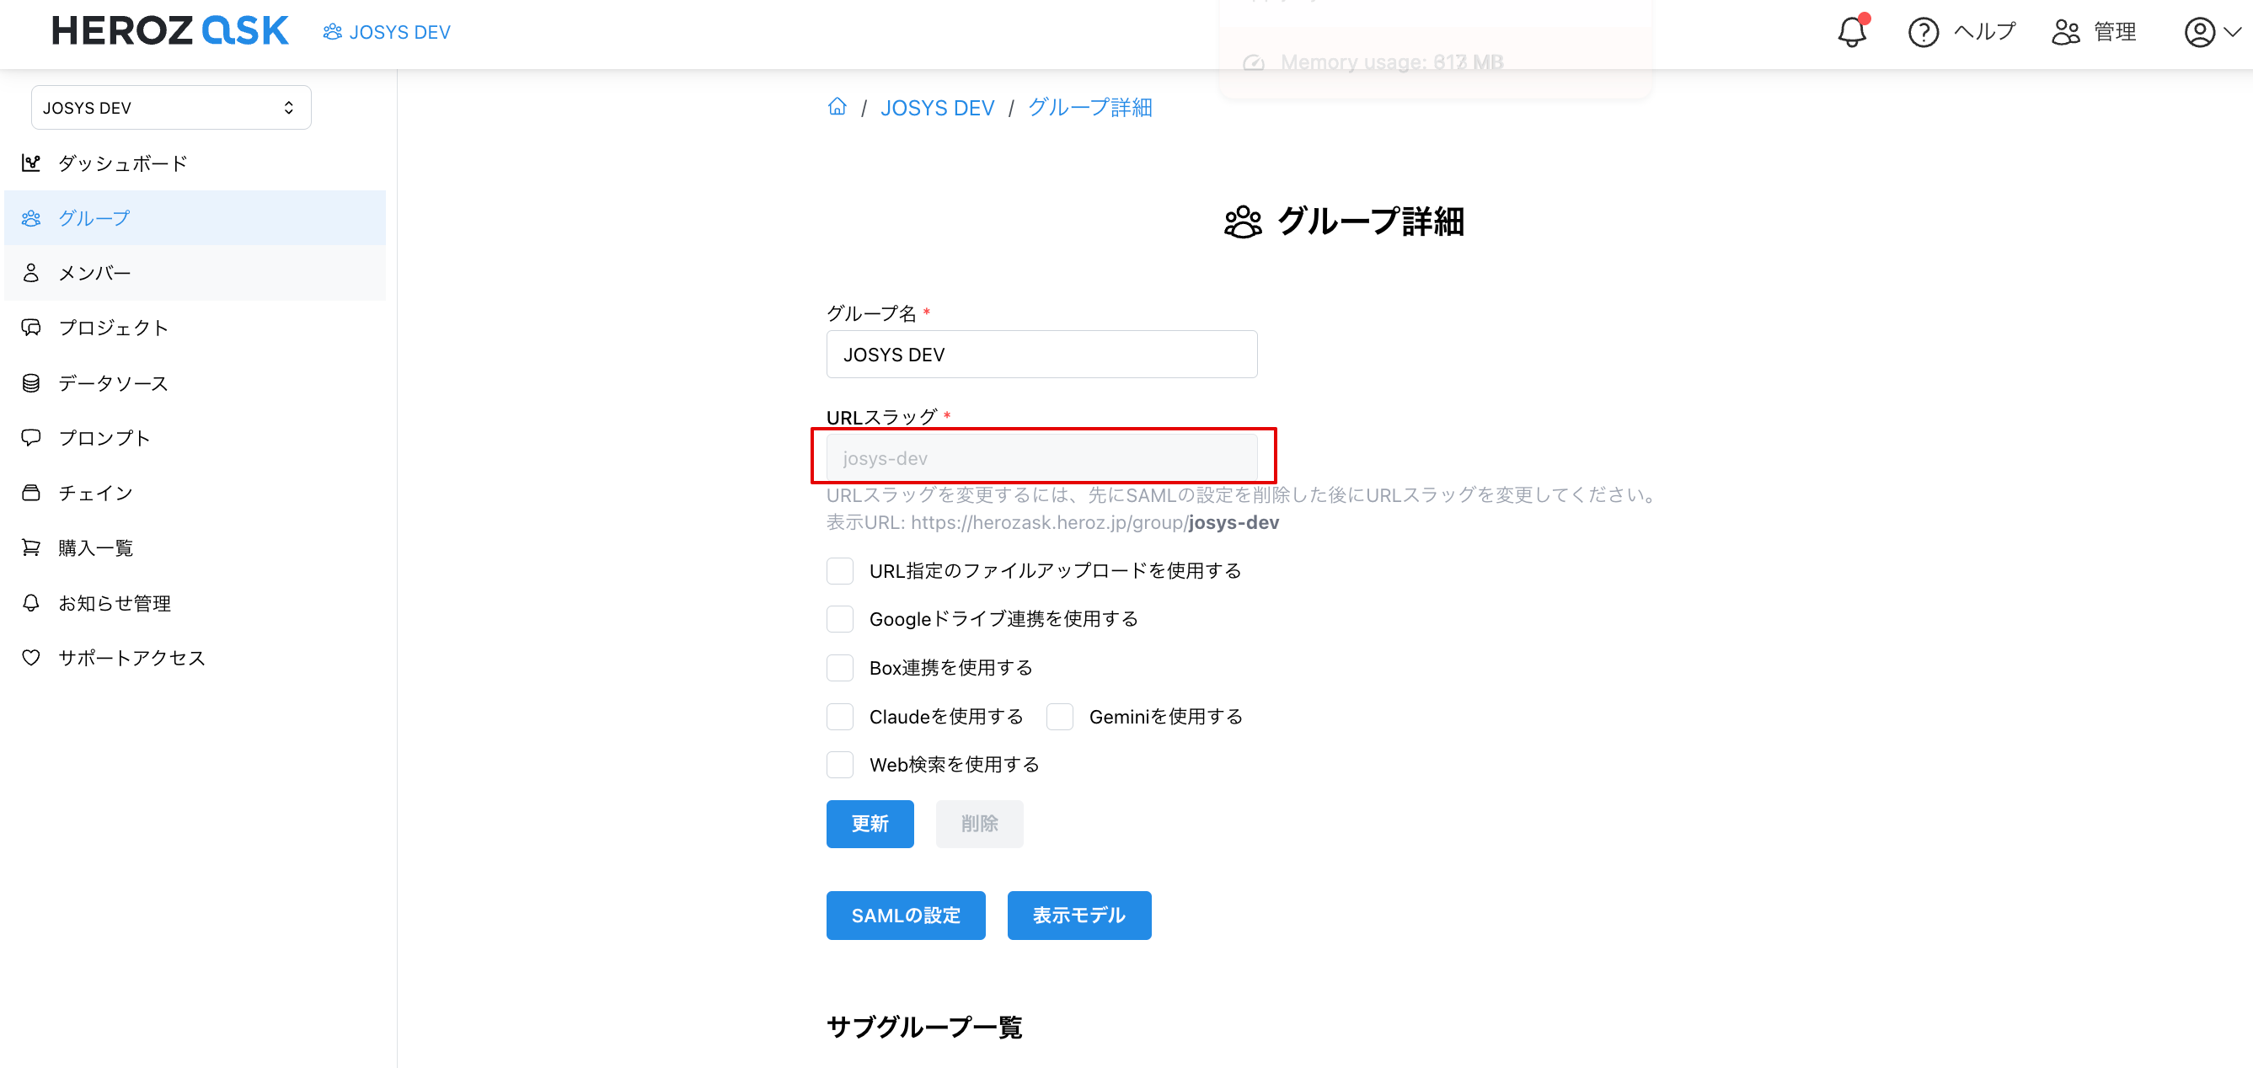Click the 購入一覧 cart icon

point(31,547)
